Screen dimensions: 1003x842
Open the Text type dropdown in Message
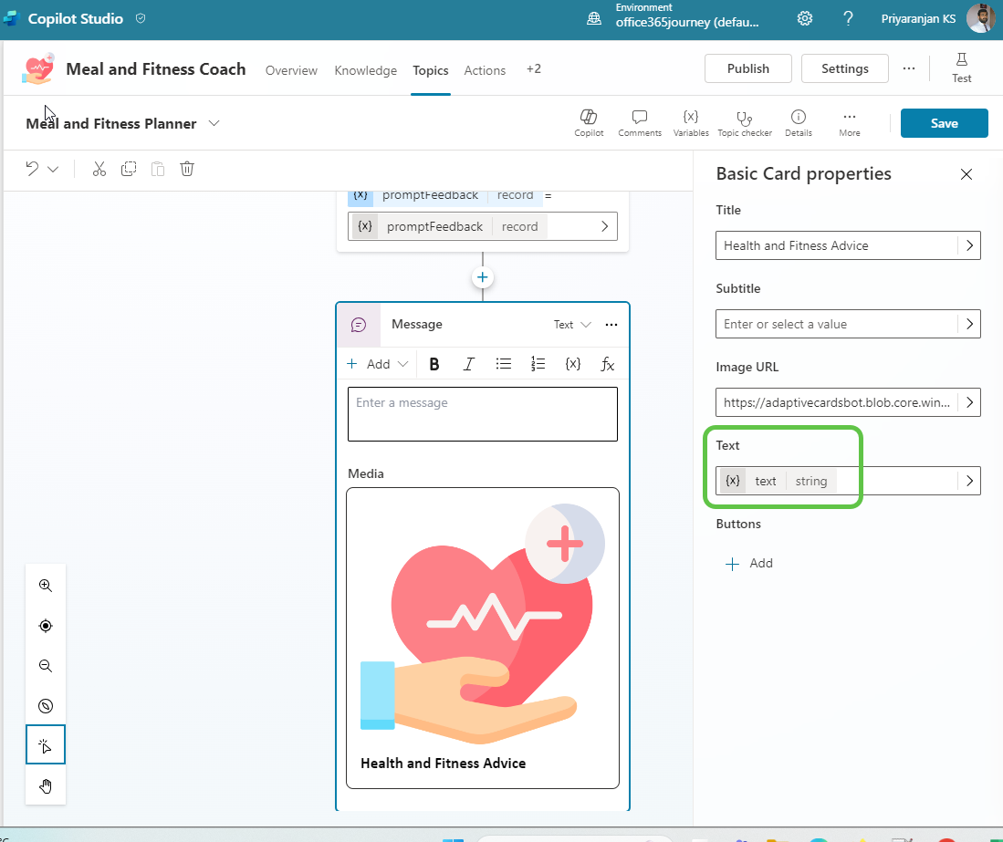pos(572,325)
